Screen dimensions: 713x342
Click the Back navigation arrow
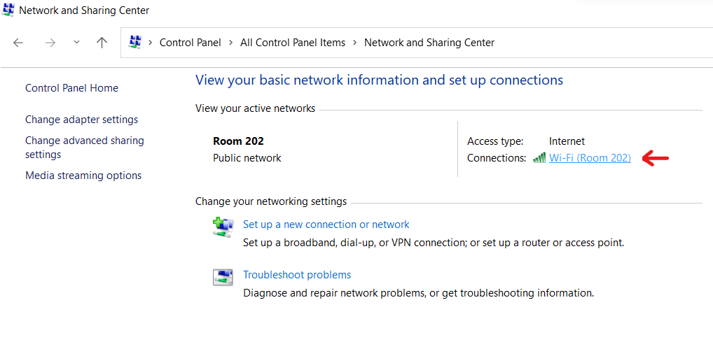pyautogui.click(x=18, y=43)
